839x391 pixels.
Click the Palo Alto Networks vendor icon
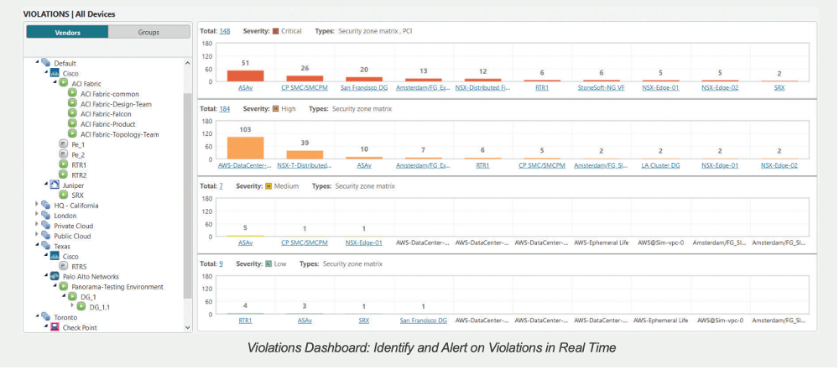point(55,277)
